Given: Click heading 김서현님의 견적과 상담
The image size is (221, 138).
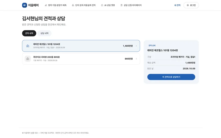Looking at the screenshot, I should click(x=44, y=18).
